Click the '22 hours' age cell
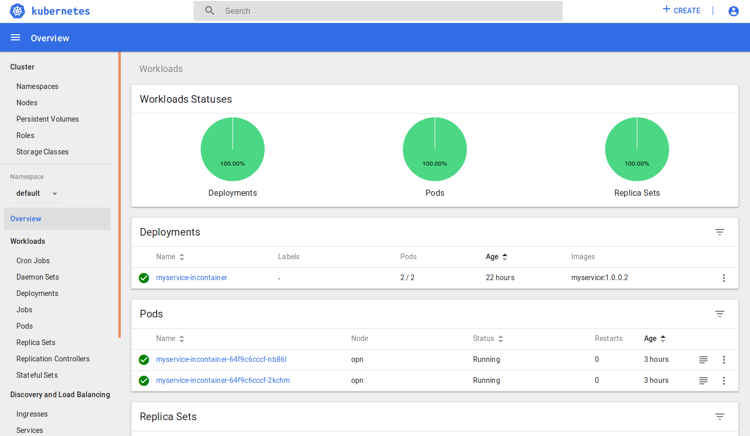 500,278
